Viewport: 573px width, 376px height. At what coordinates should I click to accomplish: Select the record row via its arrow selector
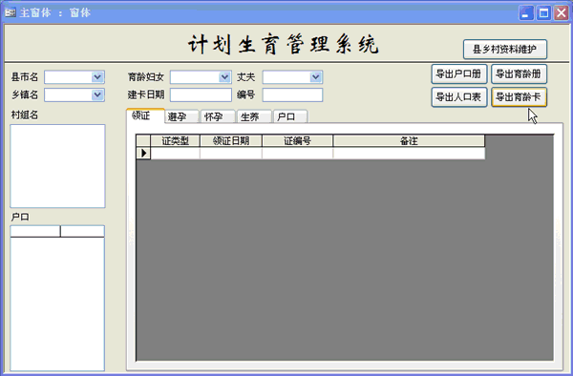pyautogui.click(x=143, y=153)
